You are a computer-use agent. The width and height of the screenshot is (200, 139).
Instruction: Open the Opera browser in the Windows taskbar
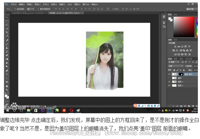click(x=71, y=110)
